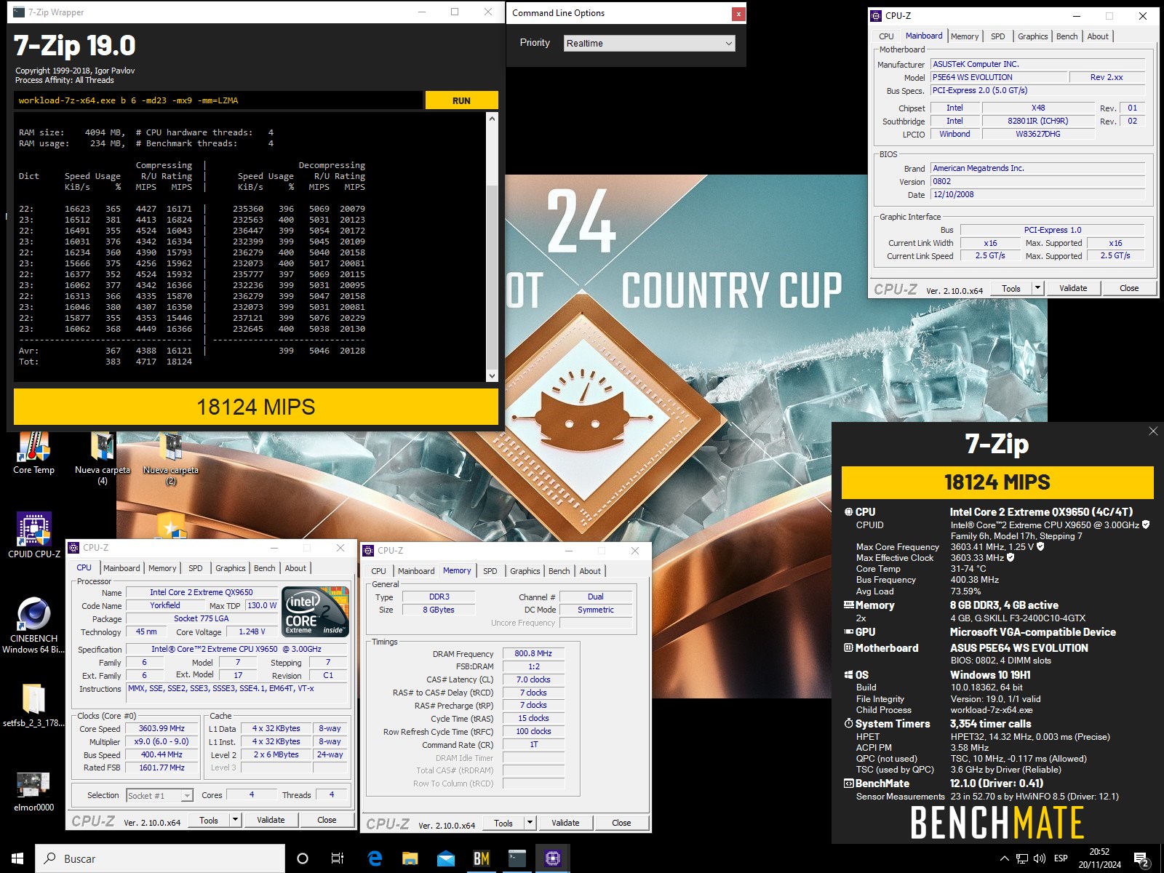Open the Mail app taskbar icon

(446, 858)
